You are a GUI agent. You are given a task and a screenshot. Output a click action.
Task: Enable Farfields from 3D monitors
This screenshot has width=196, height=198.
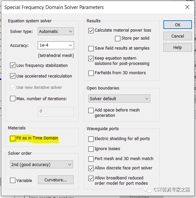coord(91,73)
